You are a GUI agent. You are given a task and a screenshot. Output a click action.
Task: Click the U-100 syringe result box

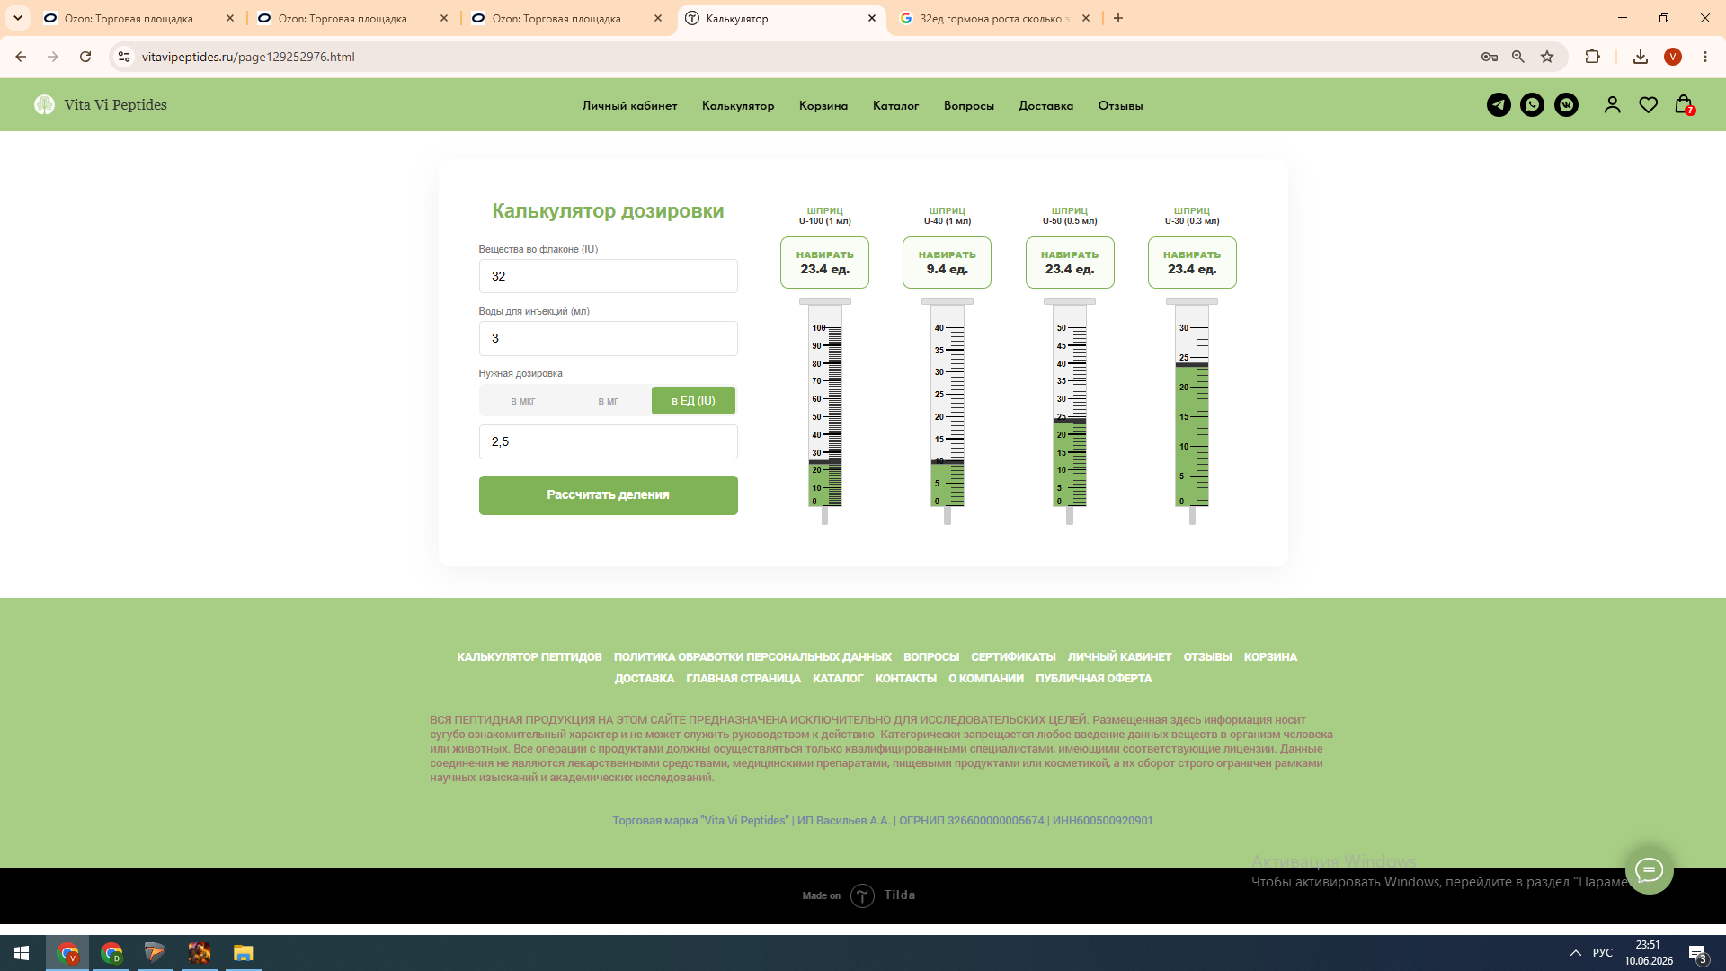pos(824,263)
